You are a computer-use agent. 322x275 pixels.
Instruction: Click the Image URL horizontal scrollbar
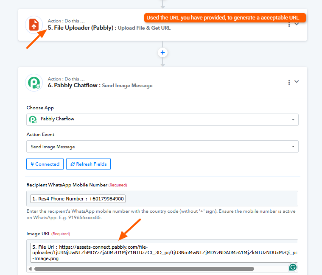(x=144, y=269)
